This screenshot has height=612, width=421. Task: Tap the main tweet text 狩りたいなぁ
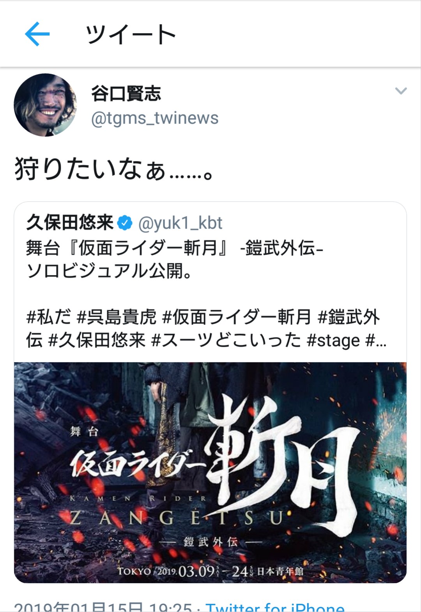[x=113, y=170]
